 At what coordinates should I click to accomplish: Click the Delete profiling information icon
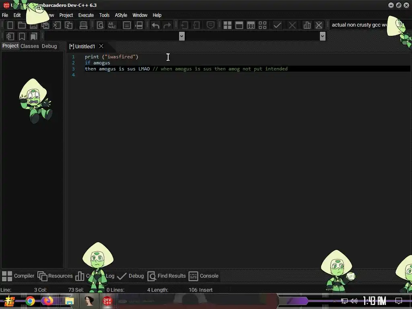(x=319, y=25)
